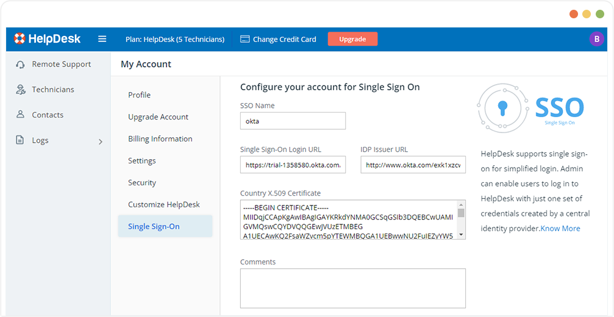This screenshot has height=317, width=614.
Task: Click the Change Credit Card link
Action: pos(284,39)
